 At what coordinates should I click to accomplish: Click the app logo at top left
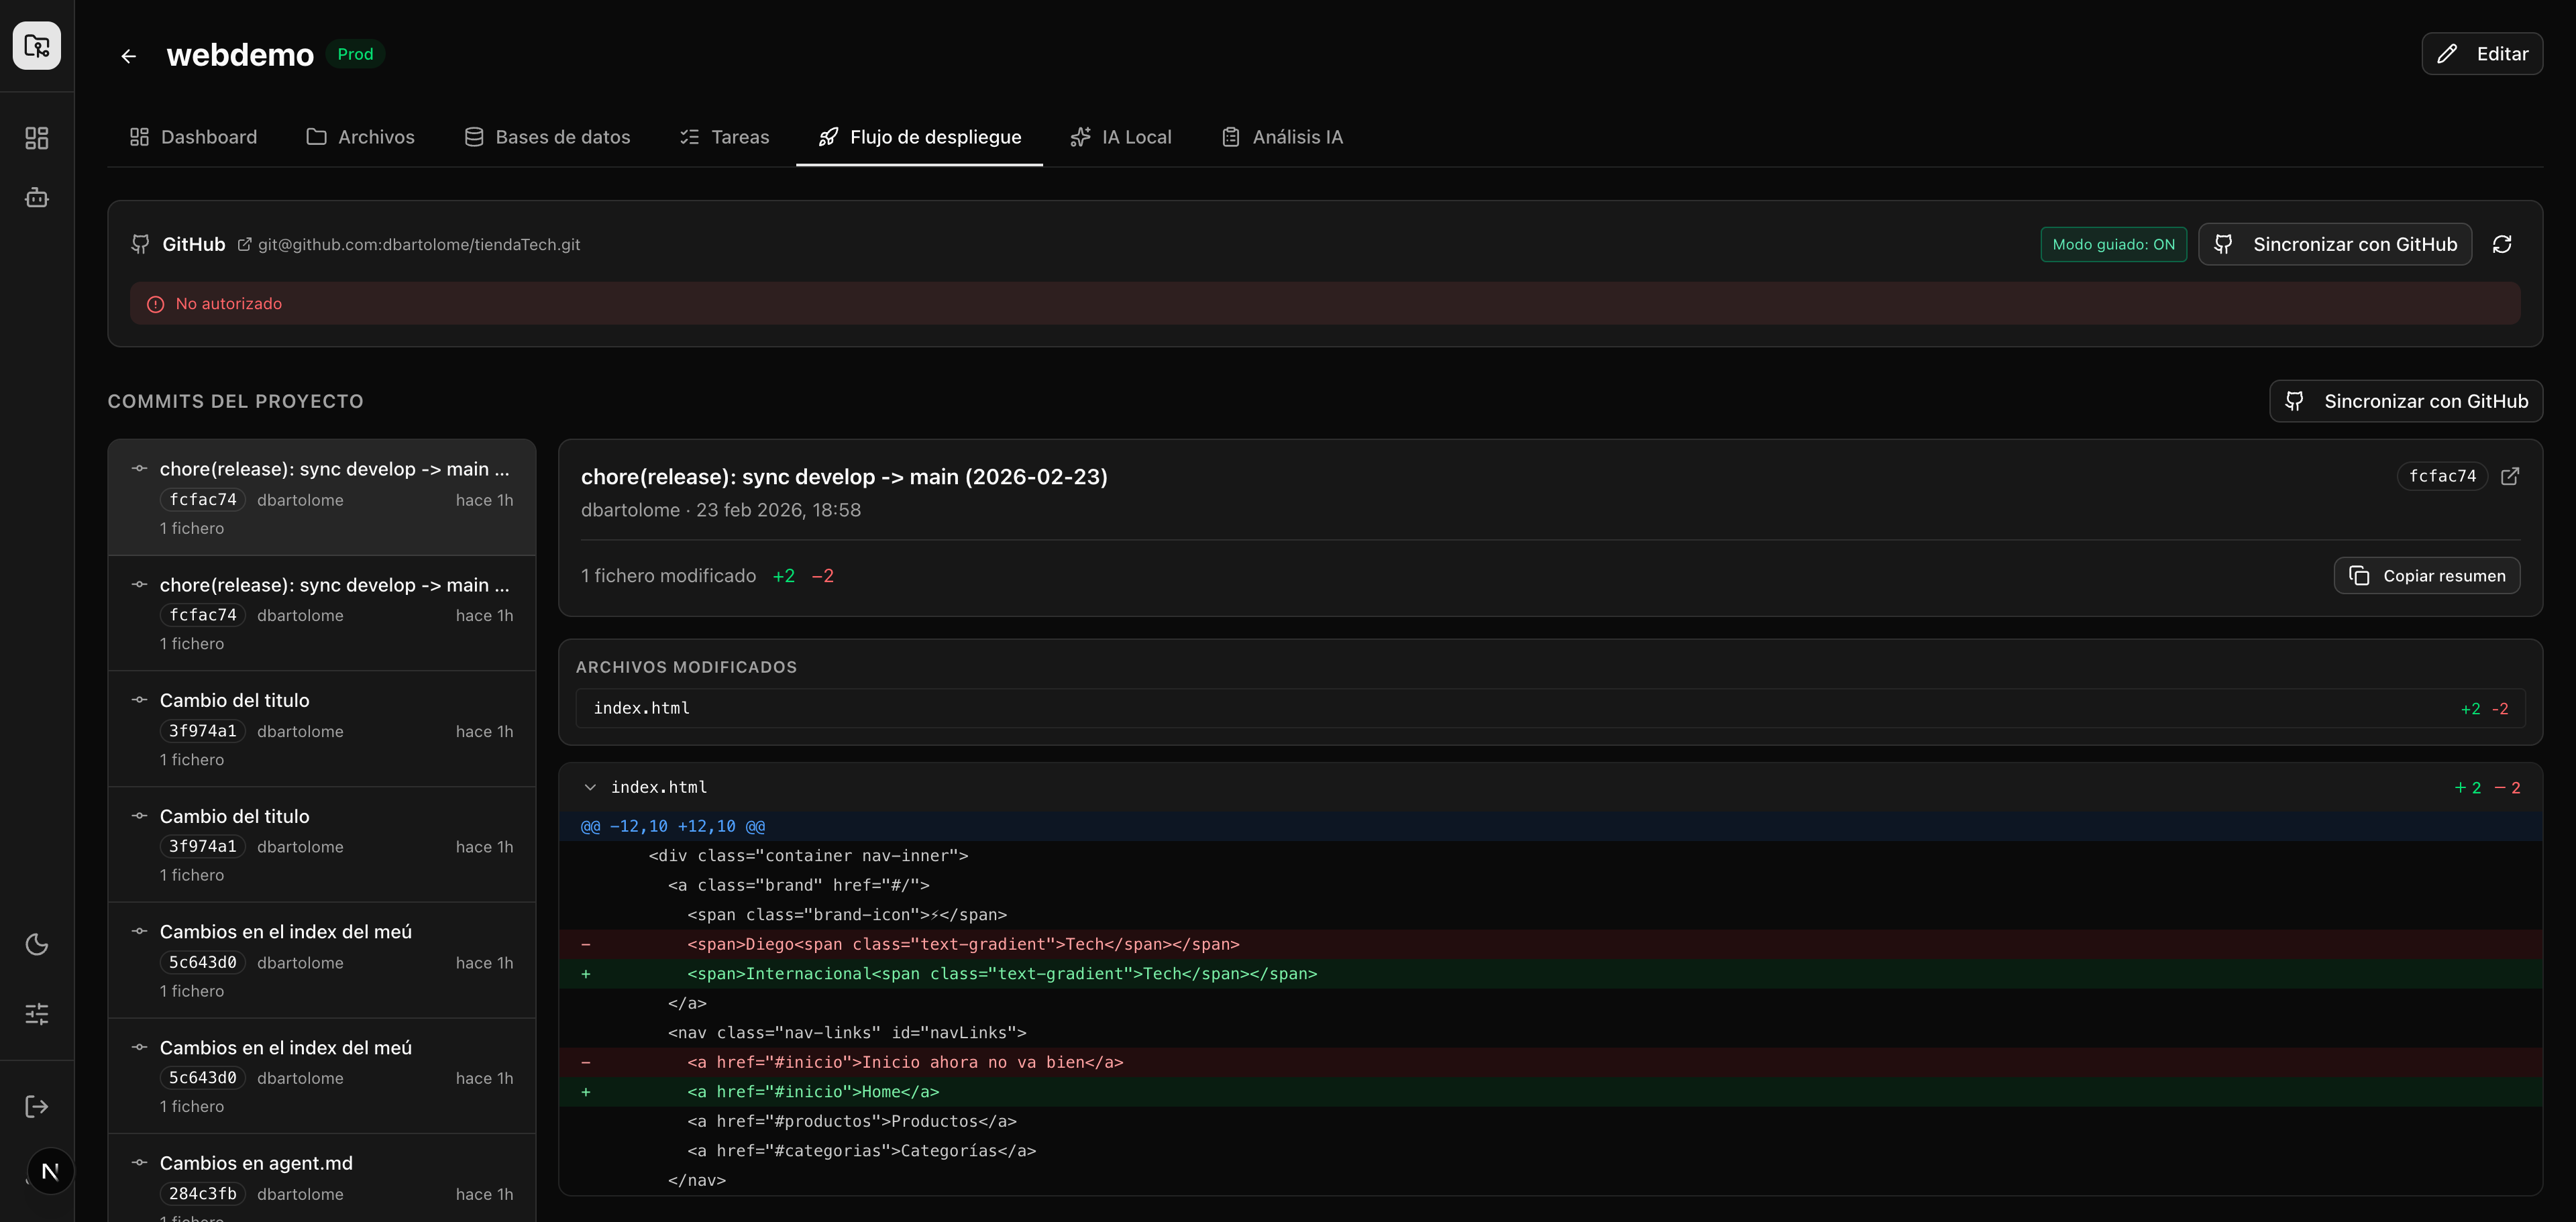tap(37, 46)
